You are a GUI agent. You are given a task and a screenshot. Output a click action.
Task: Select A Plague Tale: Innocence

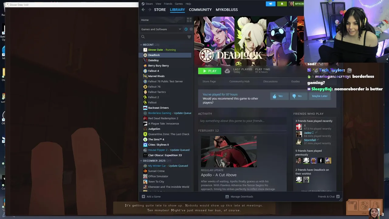click(x=166, y=123)
